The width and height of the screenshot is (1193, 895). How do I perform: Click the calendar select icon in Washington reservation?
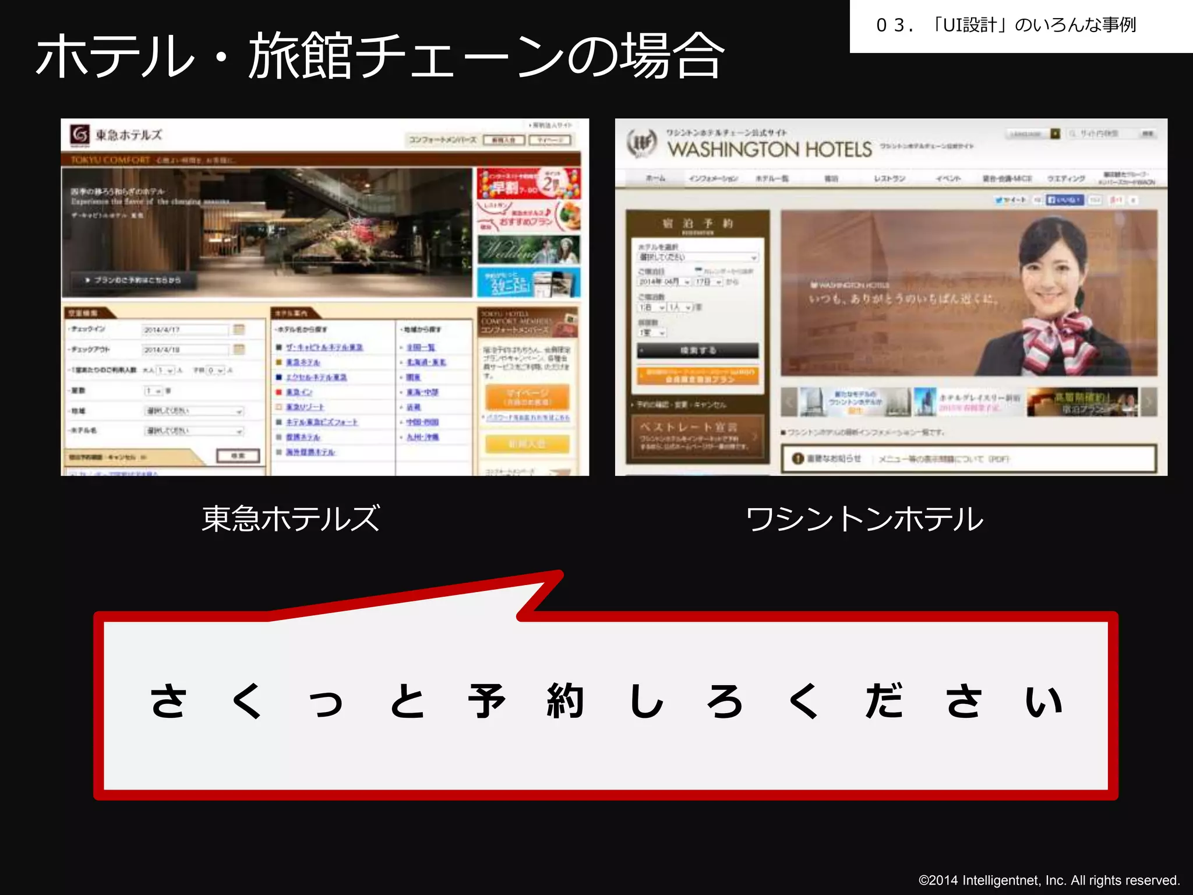pos(699,271)
